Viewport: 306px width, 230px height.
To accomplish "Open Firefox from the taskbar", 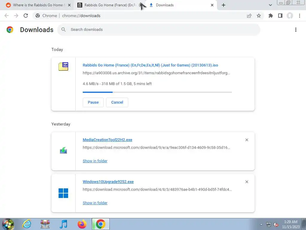I will (x=82, y=224).
